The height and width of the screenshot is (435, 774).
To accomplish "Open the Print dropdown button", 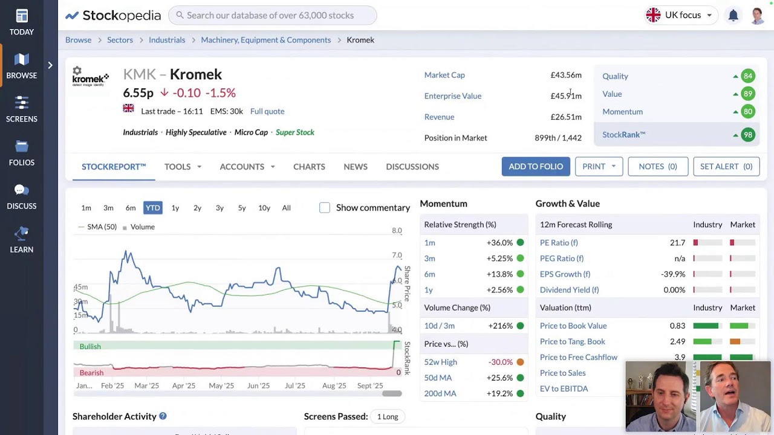I will click(599, 166).
